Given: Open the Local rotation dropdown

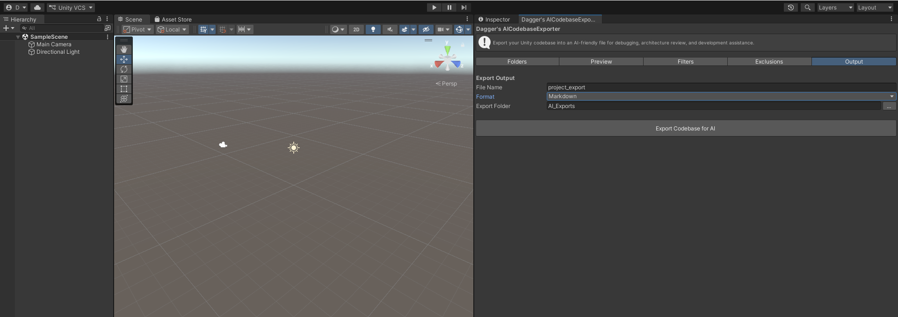Looking at the screenshot, I should tap(172, 29).
